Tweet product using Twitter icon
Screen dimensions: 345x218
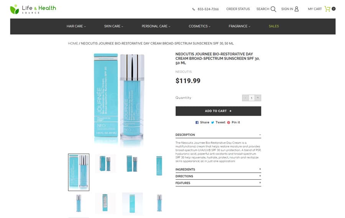pyautogui.click(x=212, y=122)
